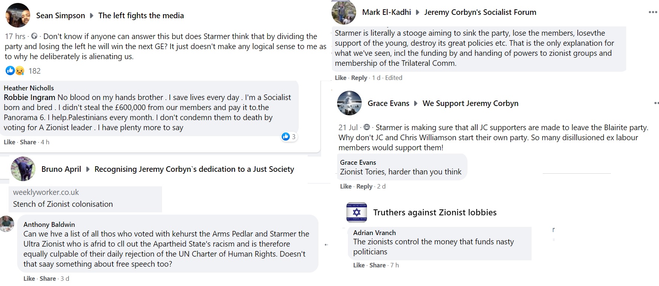This screenshot has height=286, width=659.
Task: Click Grace Evans's profile avatar
Action: point(349,103)
